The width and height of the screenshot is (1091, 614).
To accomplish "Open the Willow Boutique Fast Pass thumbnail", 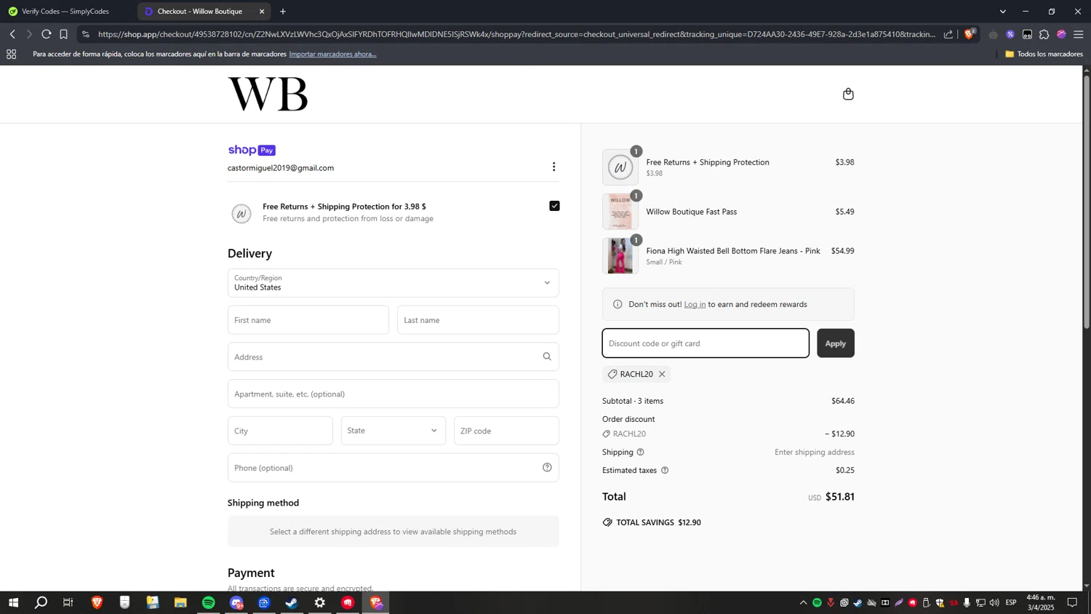I will pos(620,212).
